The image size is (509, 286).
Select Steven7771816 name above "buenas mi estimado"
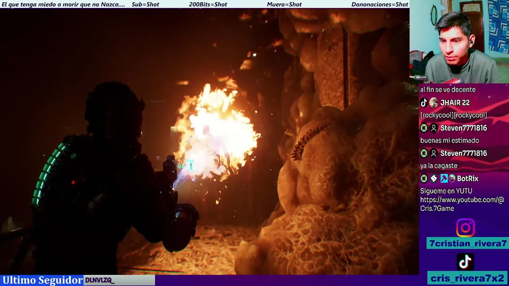pos(464,128)
